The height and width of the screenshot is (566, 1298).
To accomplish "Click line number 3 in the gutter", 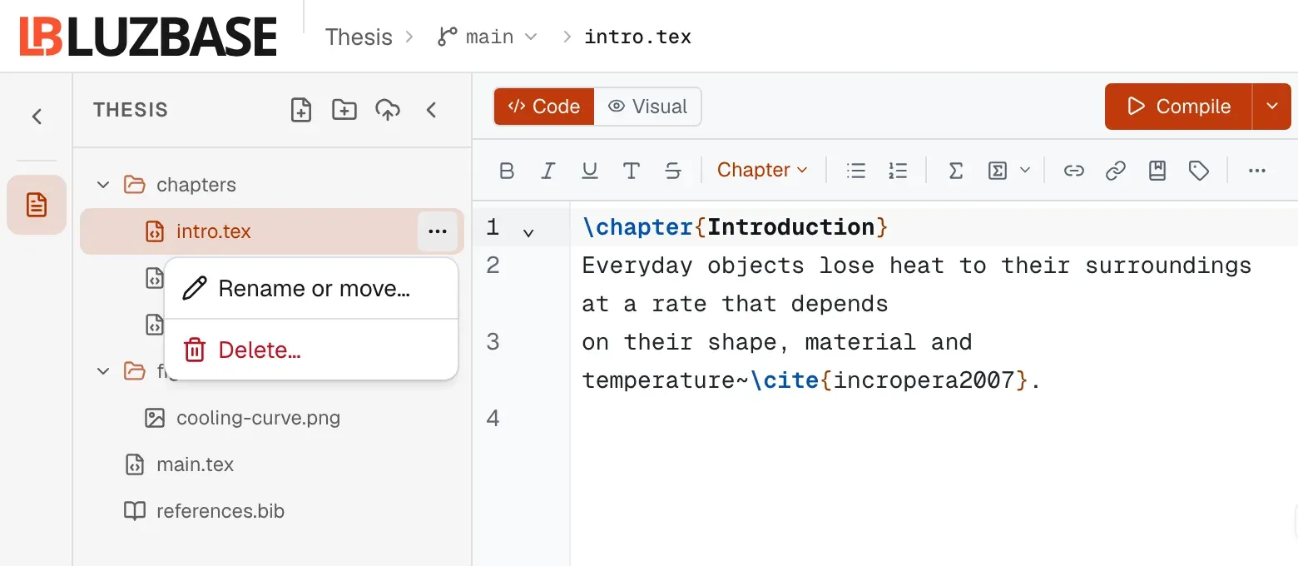I will click(493, 342).
